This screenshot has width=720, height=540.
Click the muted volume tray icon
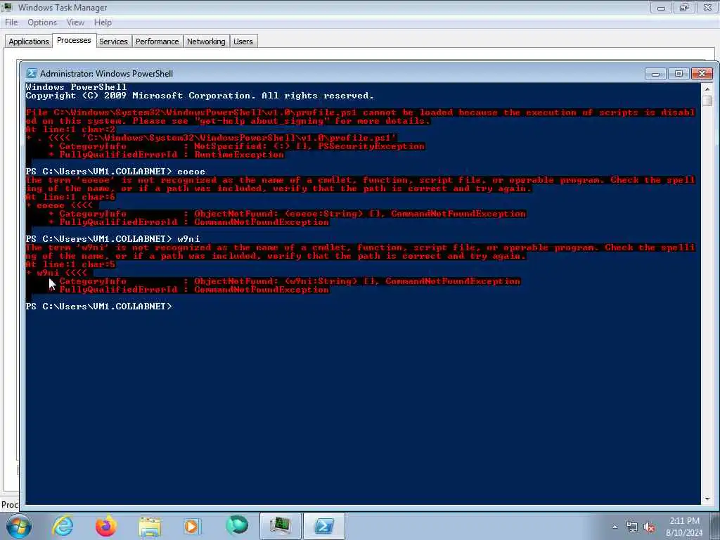(x=649, y=527)
